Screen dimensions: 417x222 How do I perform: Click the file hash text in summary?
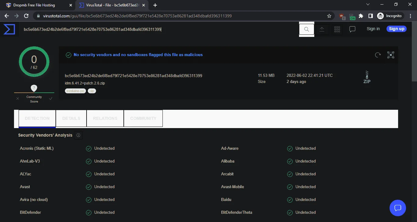pos(134,76)
